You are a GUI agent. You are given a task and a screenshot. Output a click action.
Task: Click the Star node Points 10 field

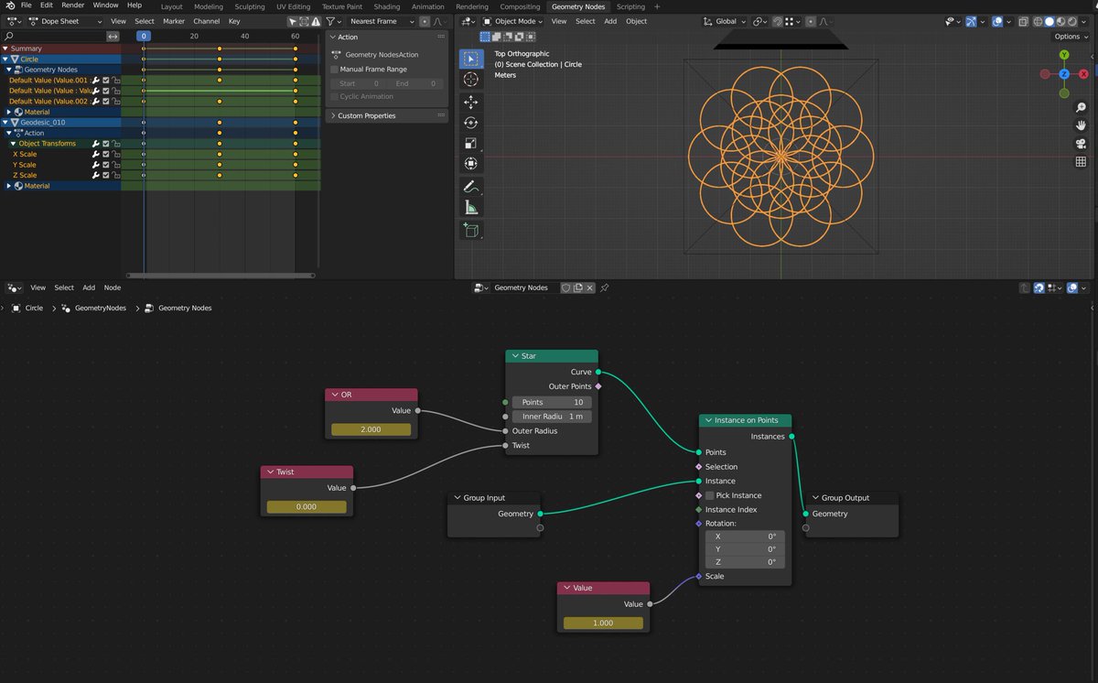pos(552,402)
